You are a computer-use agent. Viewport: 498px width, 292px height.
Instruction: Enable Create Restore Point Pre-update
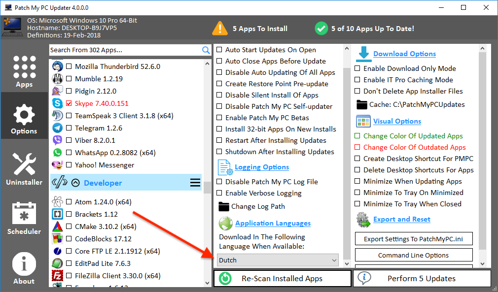219,84
